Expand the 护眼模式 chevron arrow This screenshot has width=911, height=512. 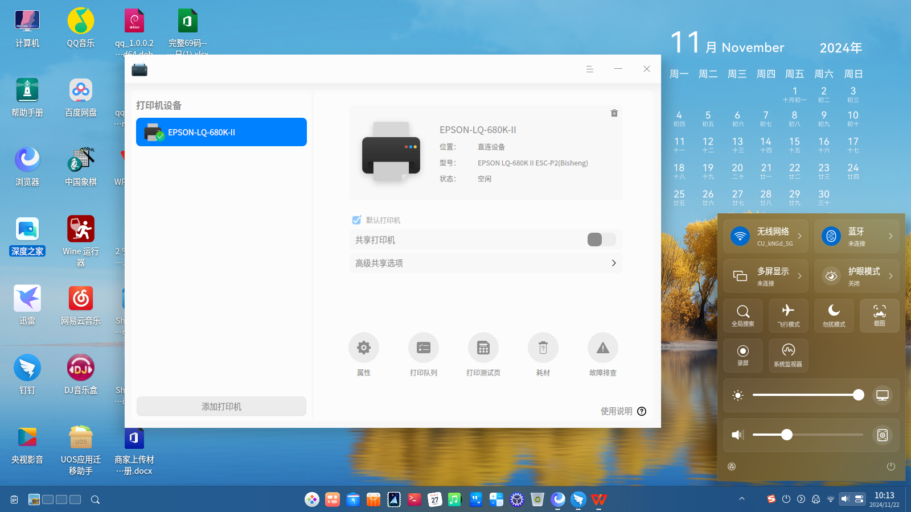891,276
